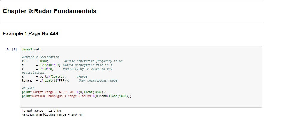Click the print 'Maximum Unambiguous range' statement
Viewport: 307px width, 121px height.
coord(77,96)
